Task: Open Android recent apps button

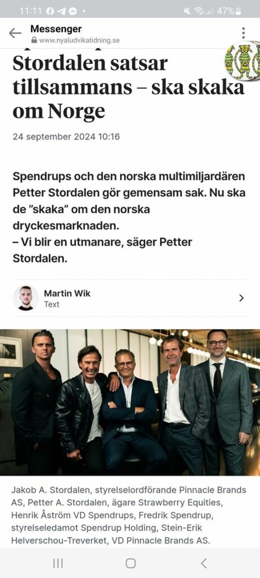Action: pos(58,563)
